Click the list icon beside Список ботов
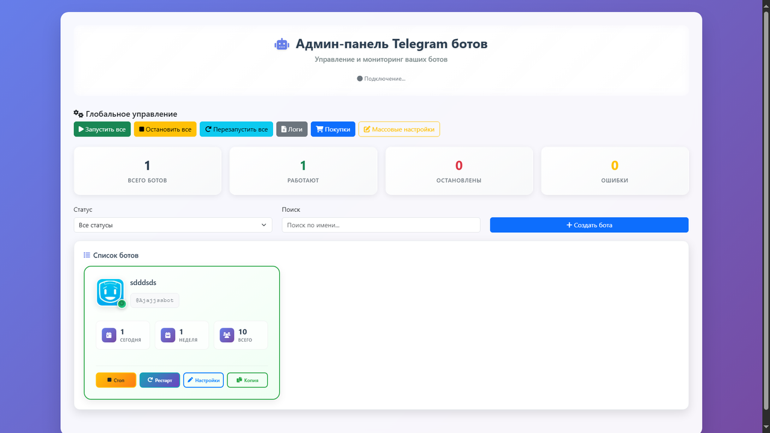 (x=87, y=255)
